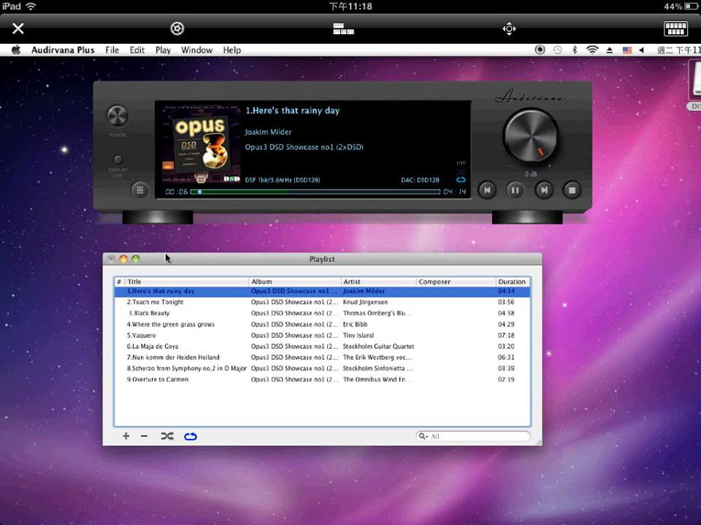Click the Time Machine menu bar icon

pyautogui.click(x=557, y=50)
